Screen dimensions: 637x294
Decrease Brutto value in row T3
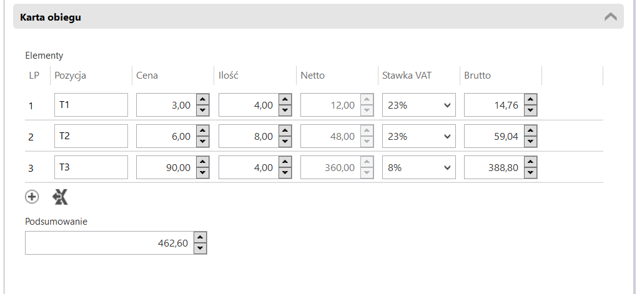pos(530,173)
